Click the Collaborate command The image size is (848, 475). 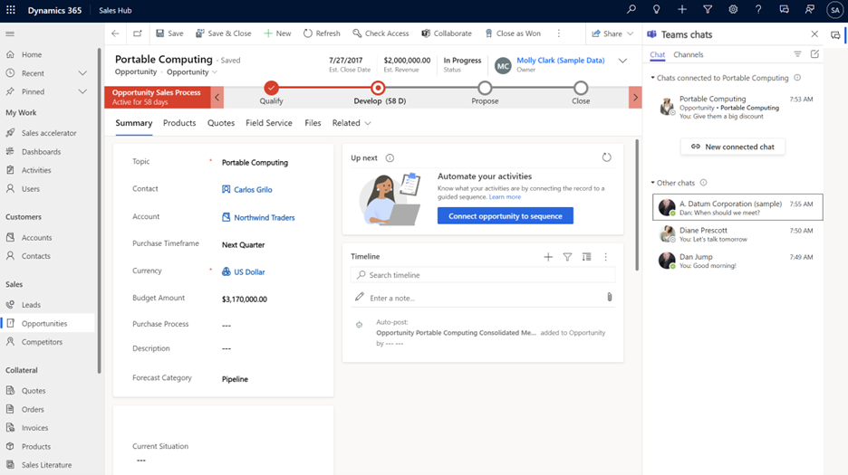tap(447, 33)
